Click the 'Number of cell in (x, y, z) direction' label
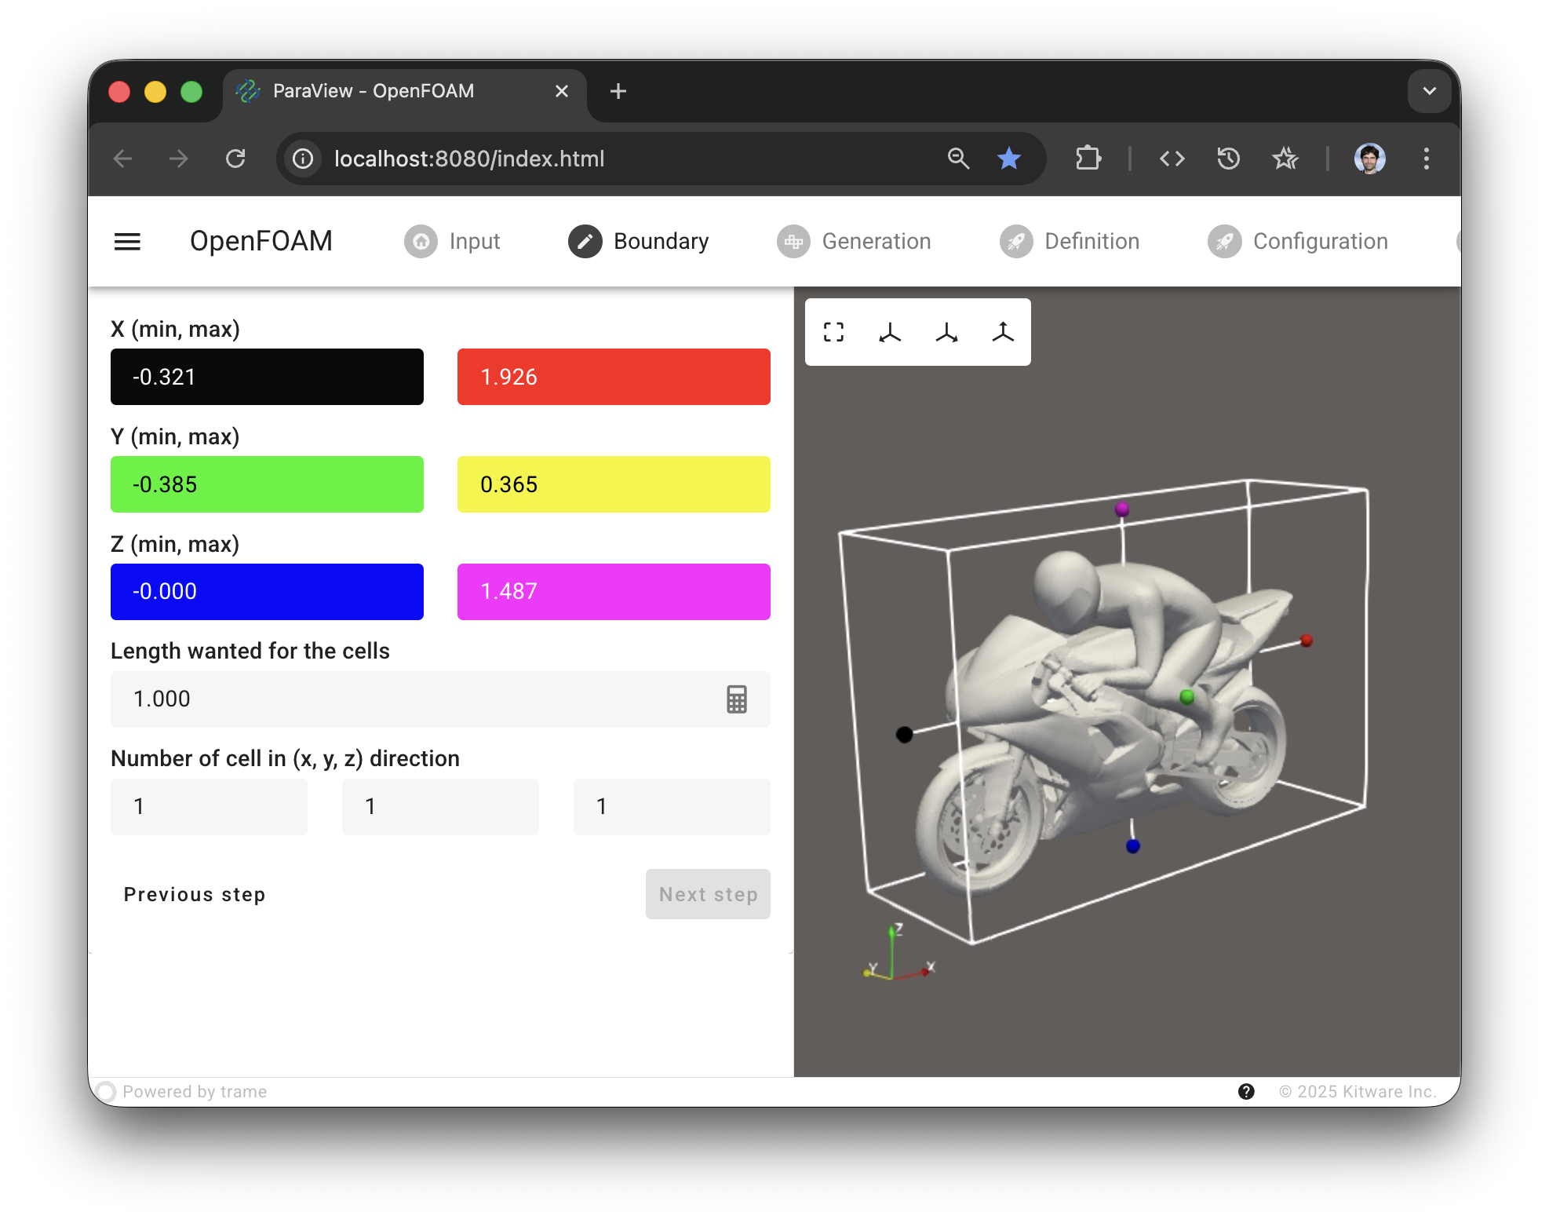The image size is (1549, 1223). point(285,758)
